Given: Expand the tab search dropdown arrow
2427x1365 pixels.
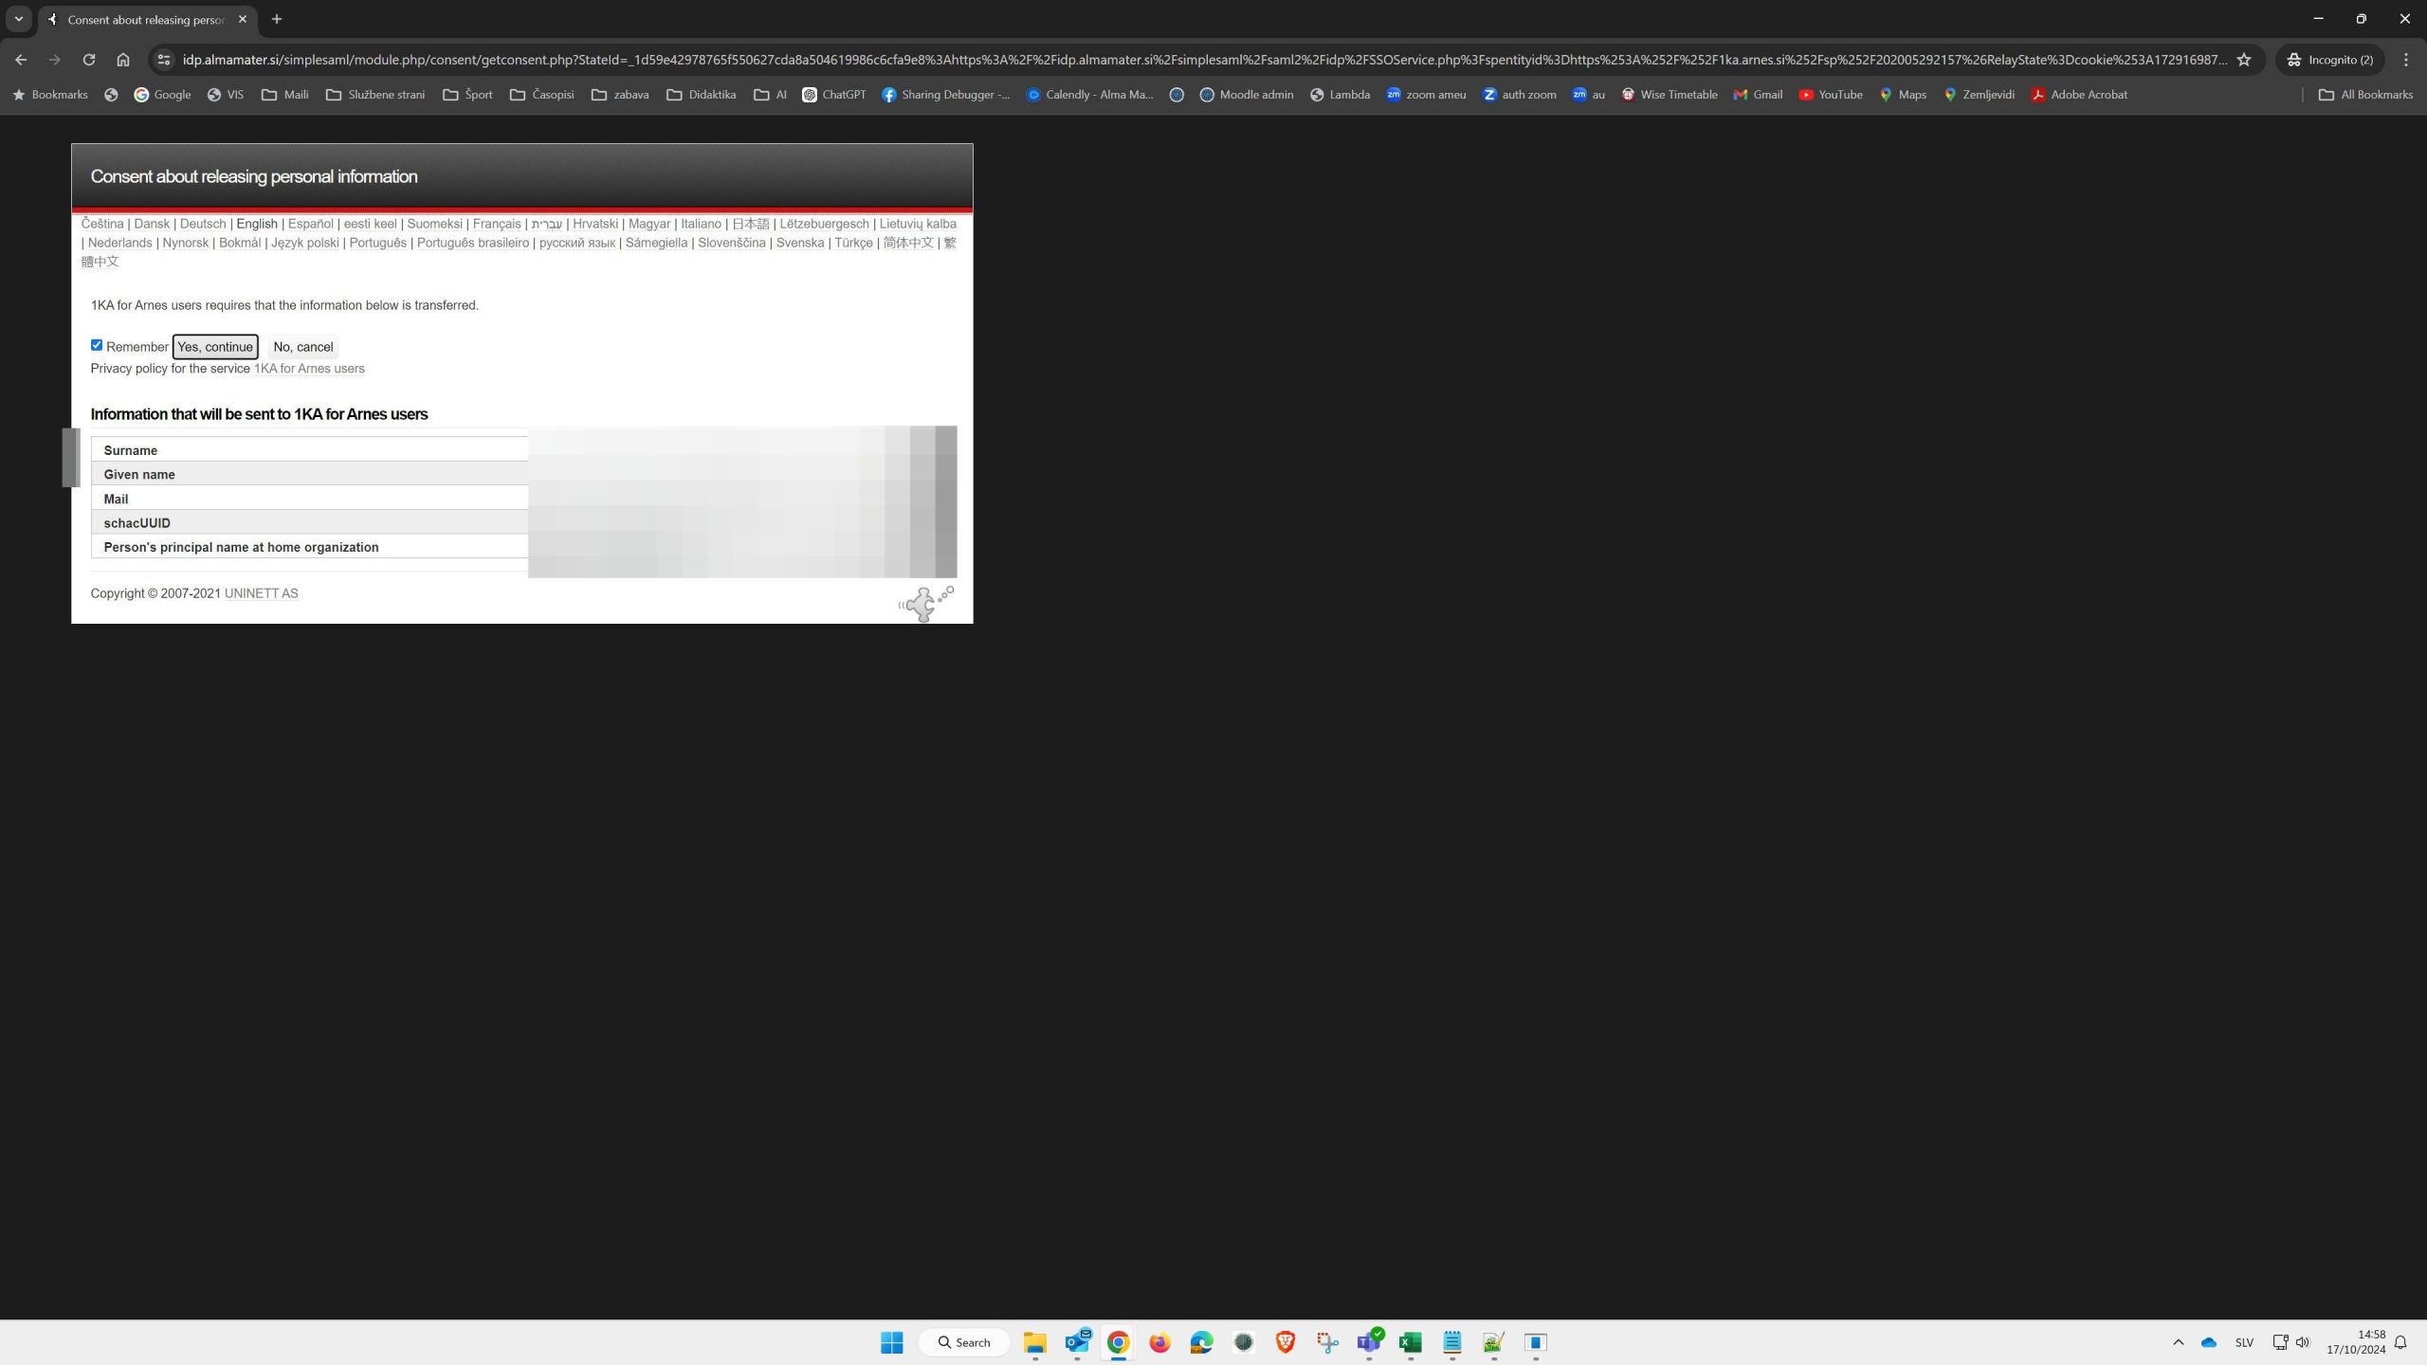Looking at the screenshot, I should click(19, 19).
